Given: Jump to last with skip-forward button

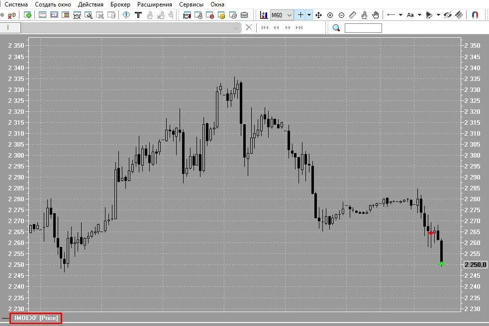Looking at the screenshot, I should click(x=299, y=27).
